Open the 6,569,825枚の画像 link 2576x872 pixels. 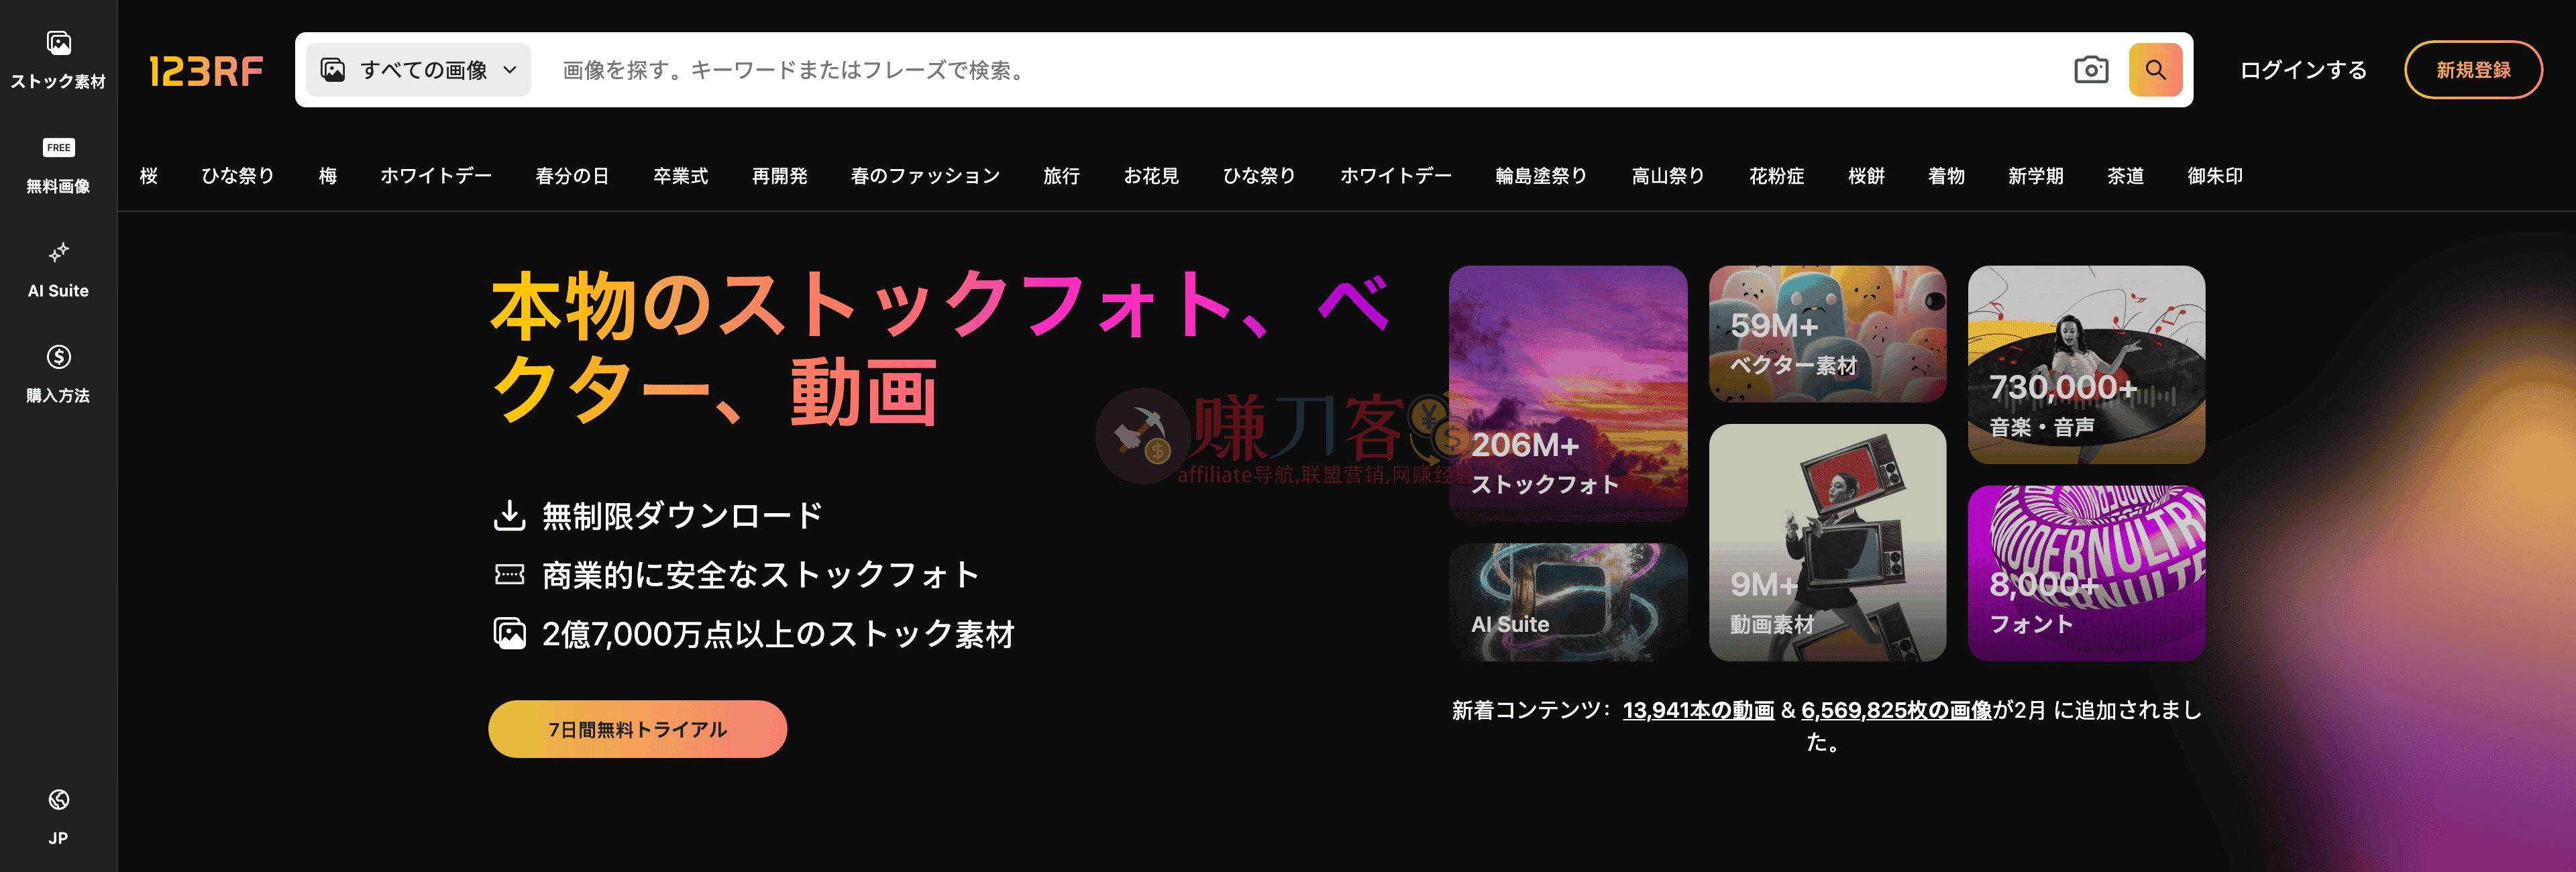click(1896, 710)
